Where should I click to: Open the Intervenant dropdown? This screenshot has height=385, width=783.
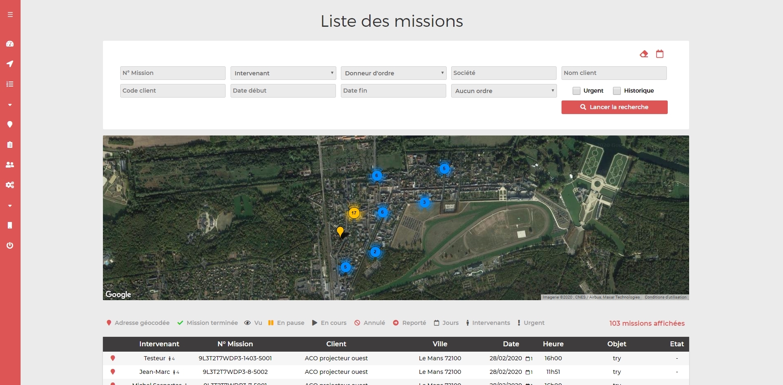point(283,73)
